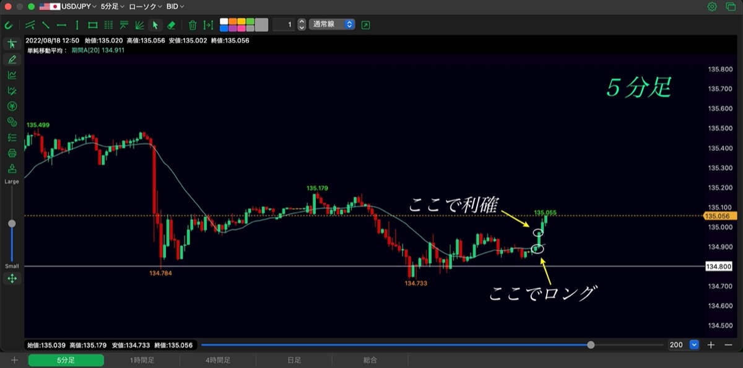Click the magnet snap icon
Viewport: 743px width, 368px height.
pos(8,25)
